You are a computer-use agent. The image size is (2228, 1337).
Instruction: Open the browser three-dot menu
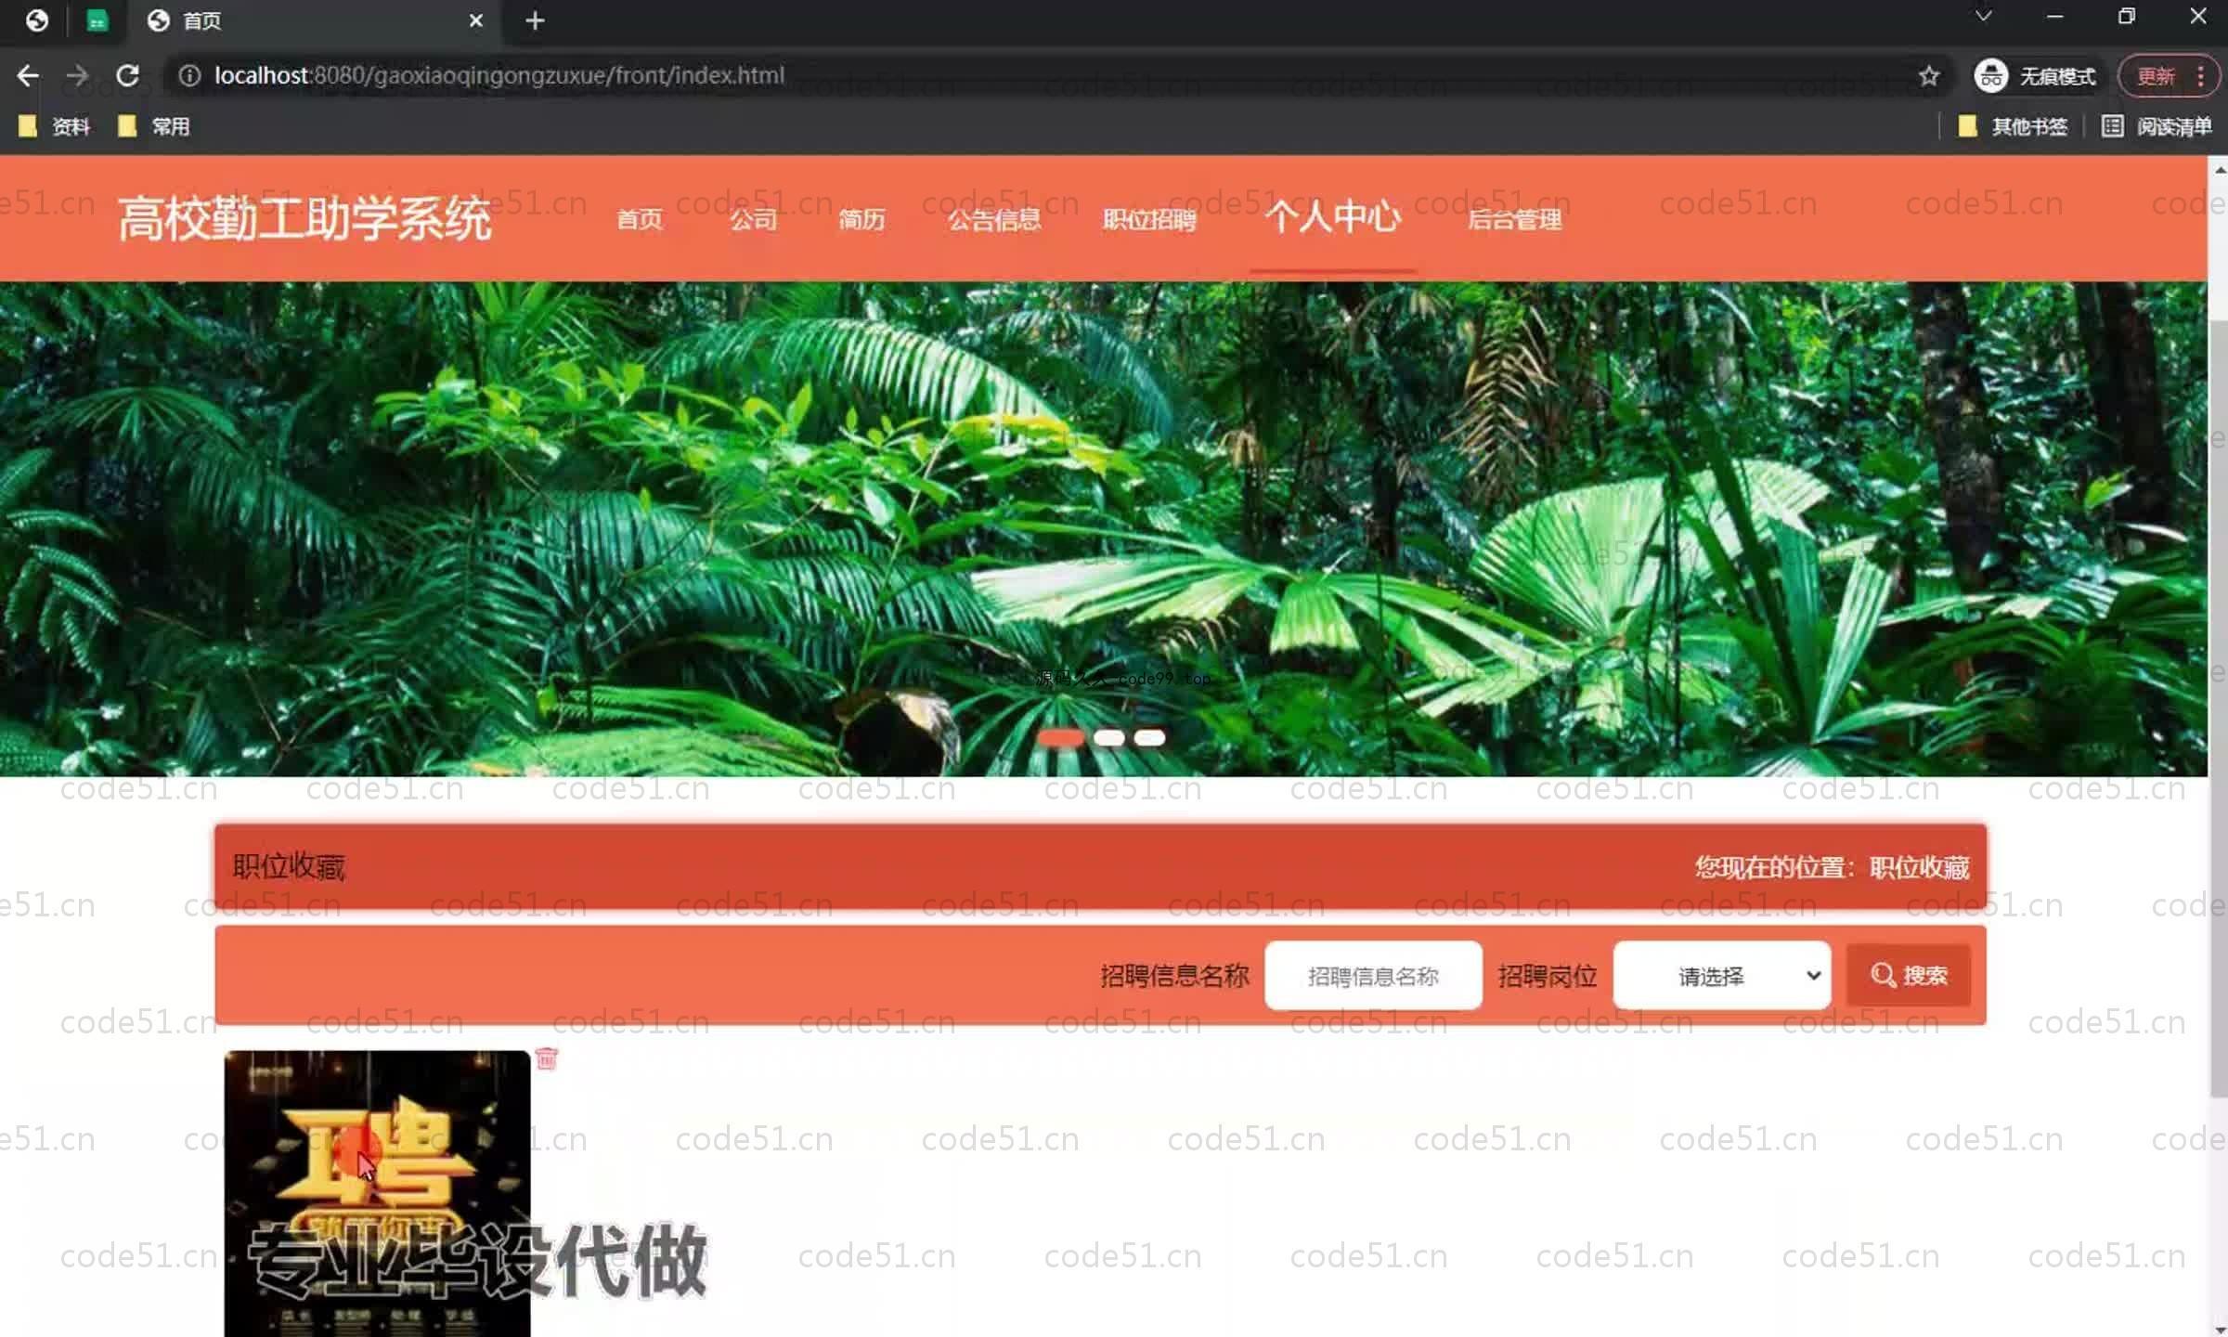pos(2200,75)
